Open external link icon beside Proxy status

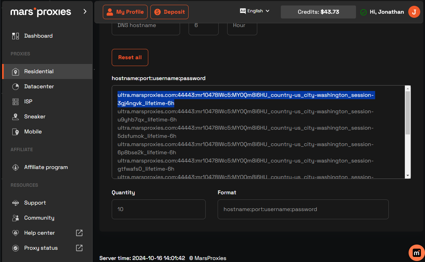(x=79, y=248)
